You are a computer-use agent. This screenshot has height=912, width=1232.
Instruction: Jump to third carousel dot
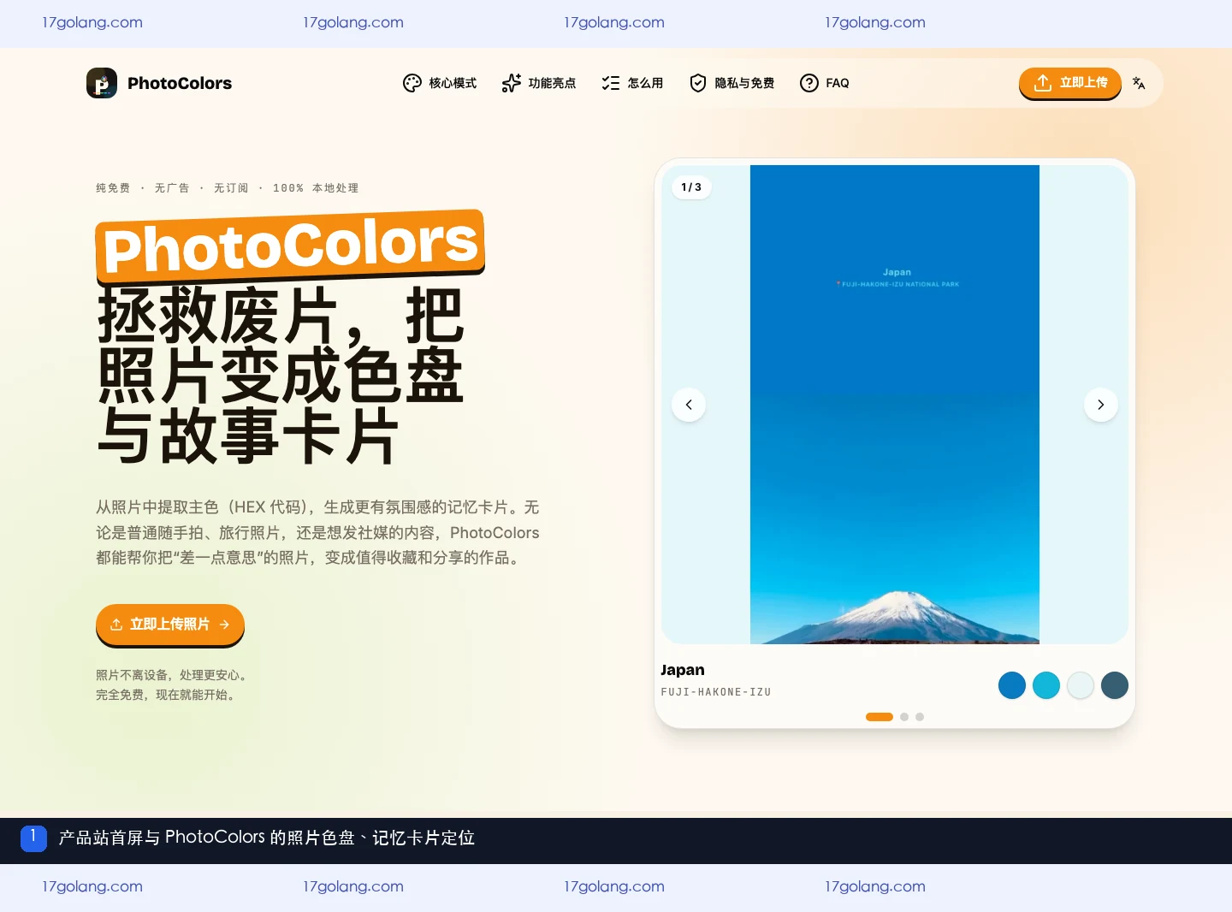click(920, 717)
